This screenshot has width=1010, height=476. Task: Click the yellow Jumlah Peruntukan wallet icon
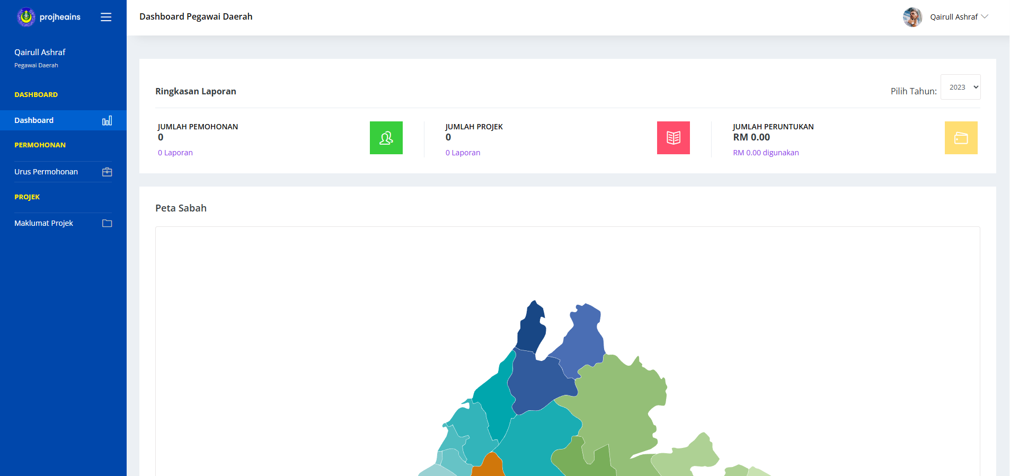(961, 138)
